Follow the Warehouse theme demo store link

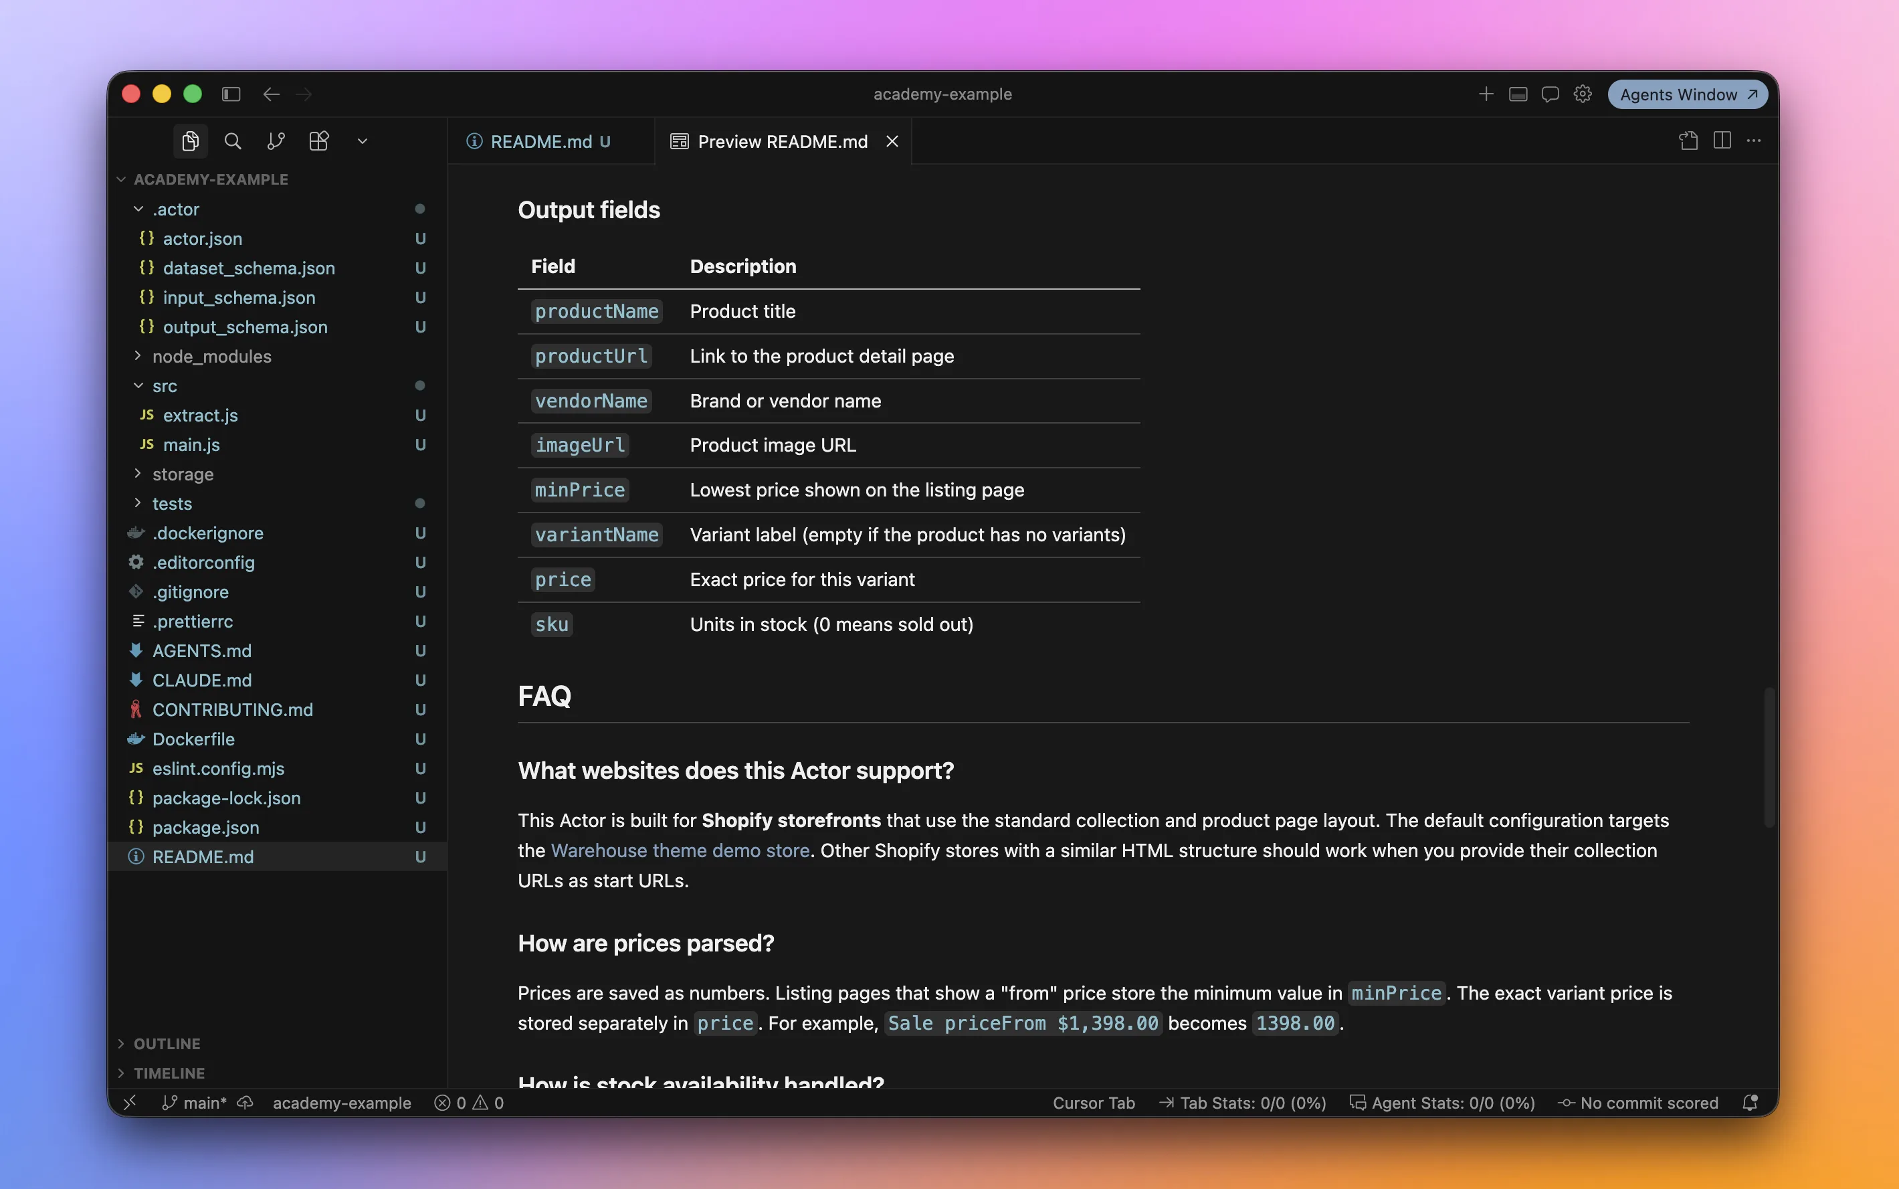pyautogui.click(x=680, y=851)
